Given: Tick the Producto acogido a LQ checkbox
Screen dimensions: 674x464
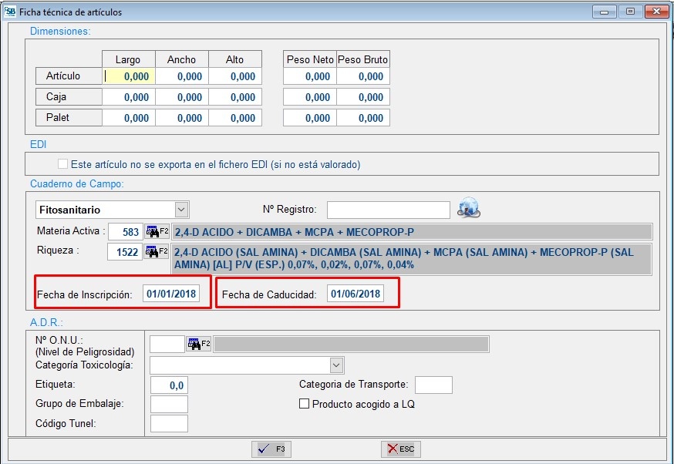Looking at the screenshot, I should [x=304, y=404].
